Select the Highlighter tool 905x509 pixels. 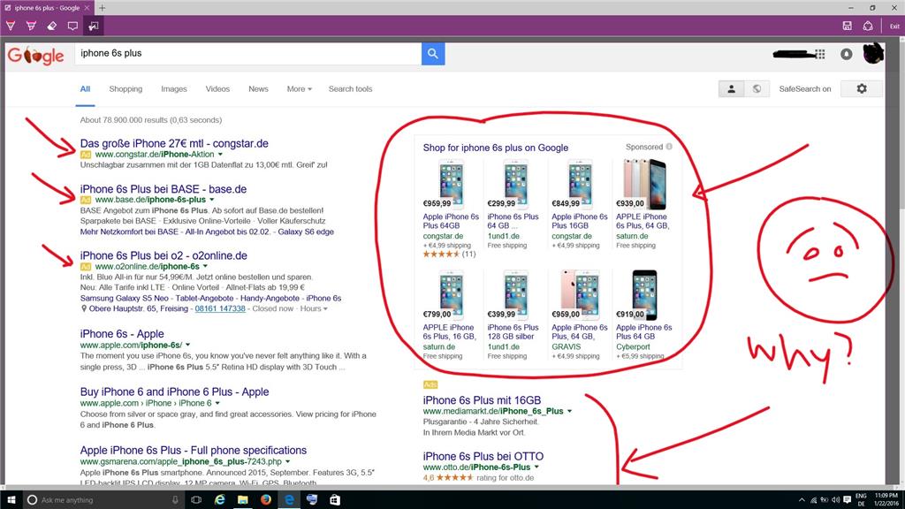(x=31, y=26)
